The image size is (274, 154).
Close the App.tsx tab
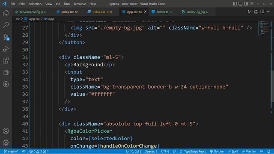(145, 12)
